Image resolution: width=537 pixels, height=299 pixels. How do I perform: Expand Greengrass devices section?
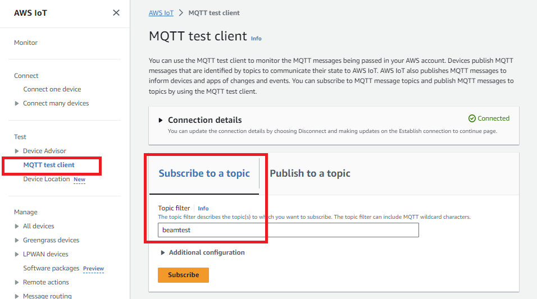coord(17,240)
